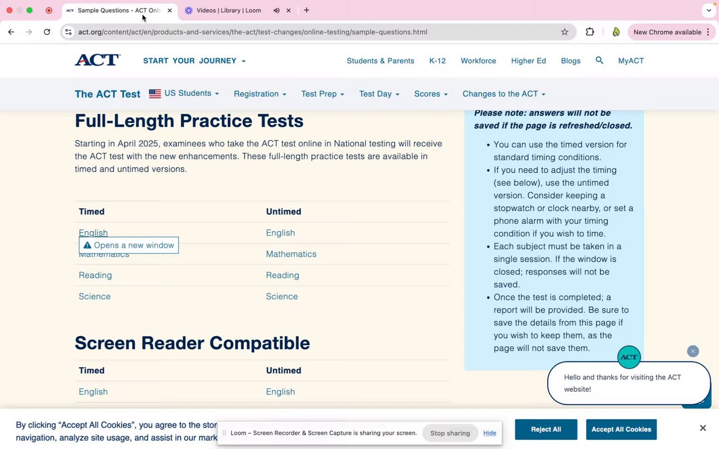
Task: Open the Test Prep dropdown menu
Action: point(322,94)
